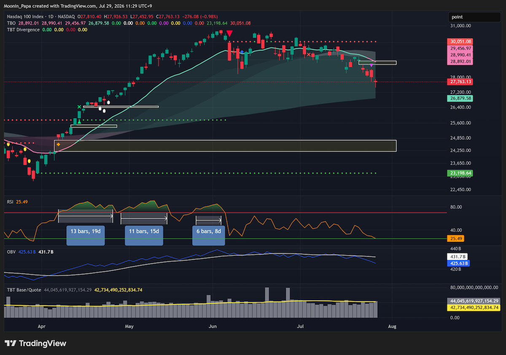Click the 30,051.08 red price label

click(x=460, y=42)
